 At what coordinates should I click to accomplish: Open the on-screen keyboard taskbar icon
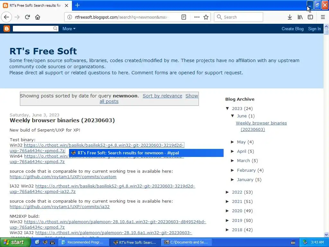click(x=293, y=242)
